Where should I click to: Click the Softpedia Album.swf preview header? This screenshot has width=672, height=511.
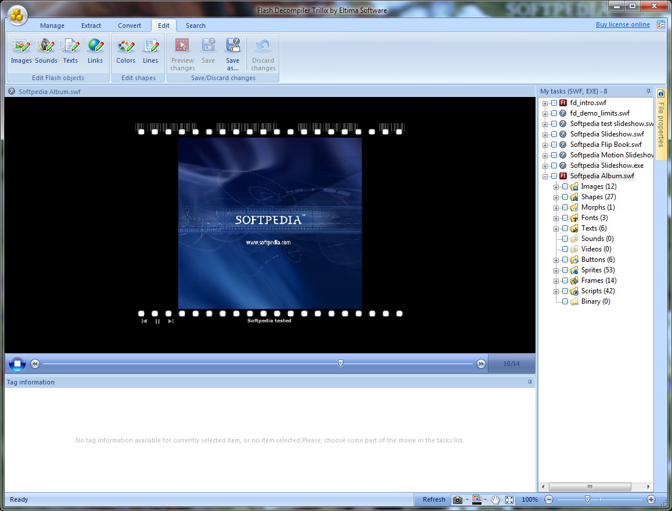(270, 91)
